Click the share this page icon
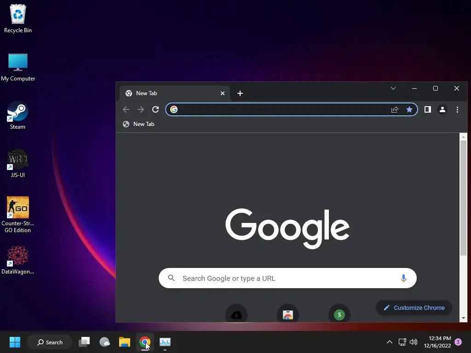471x353 pixels. [395, 109]
